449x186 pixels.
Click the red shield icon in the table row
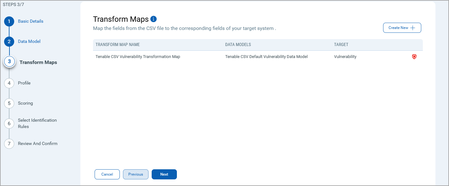click(x=414, y=57)
